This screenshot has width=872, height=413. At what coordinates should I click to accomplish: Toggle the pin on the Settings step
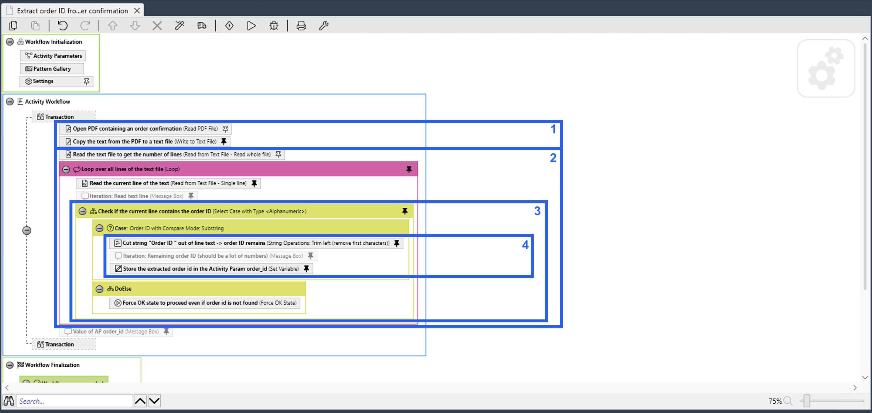[x=86, y=81]
